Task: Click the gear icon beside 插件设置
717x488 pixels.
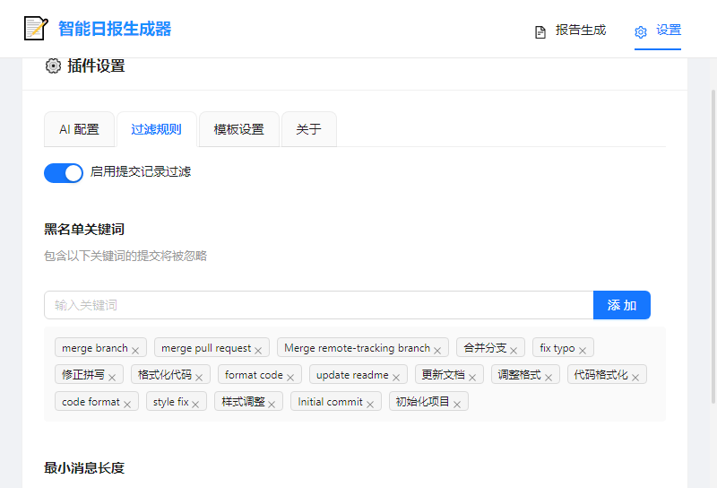Action: tap(53, 65)
